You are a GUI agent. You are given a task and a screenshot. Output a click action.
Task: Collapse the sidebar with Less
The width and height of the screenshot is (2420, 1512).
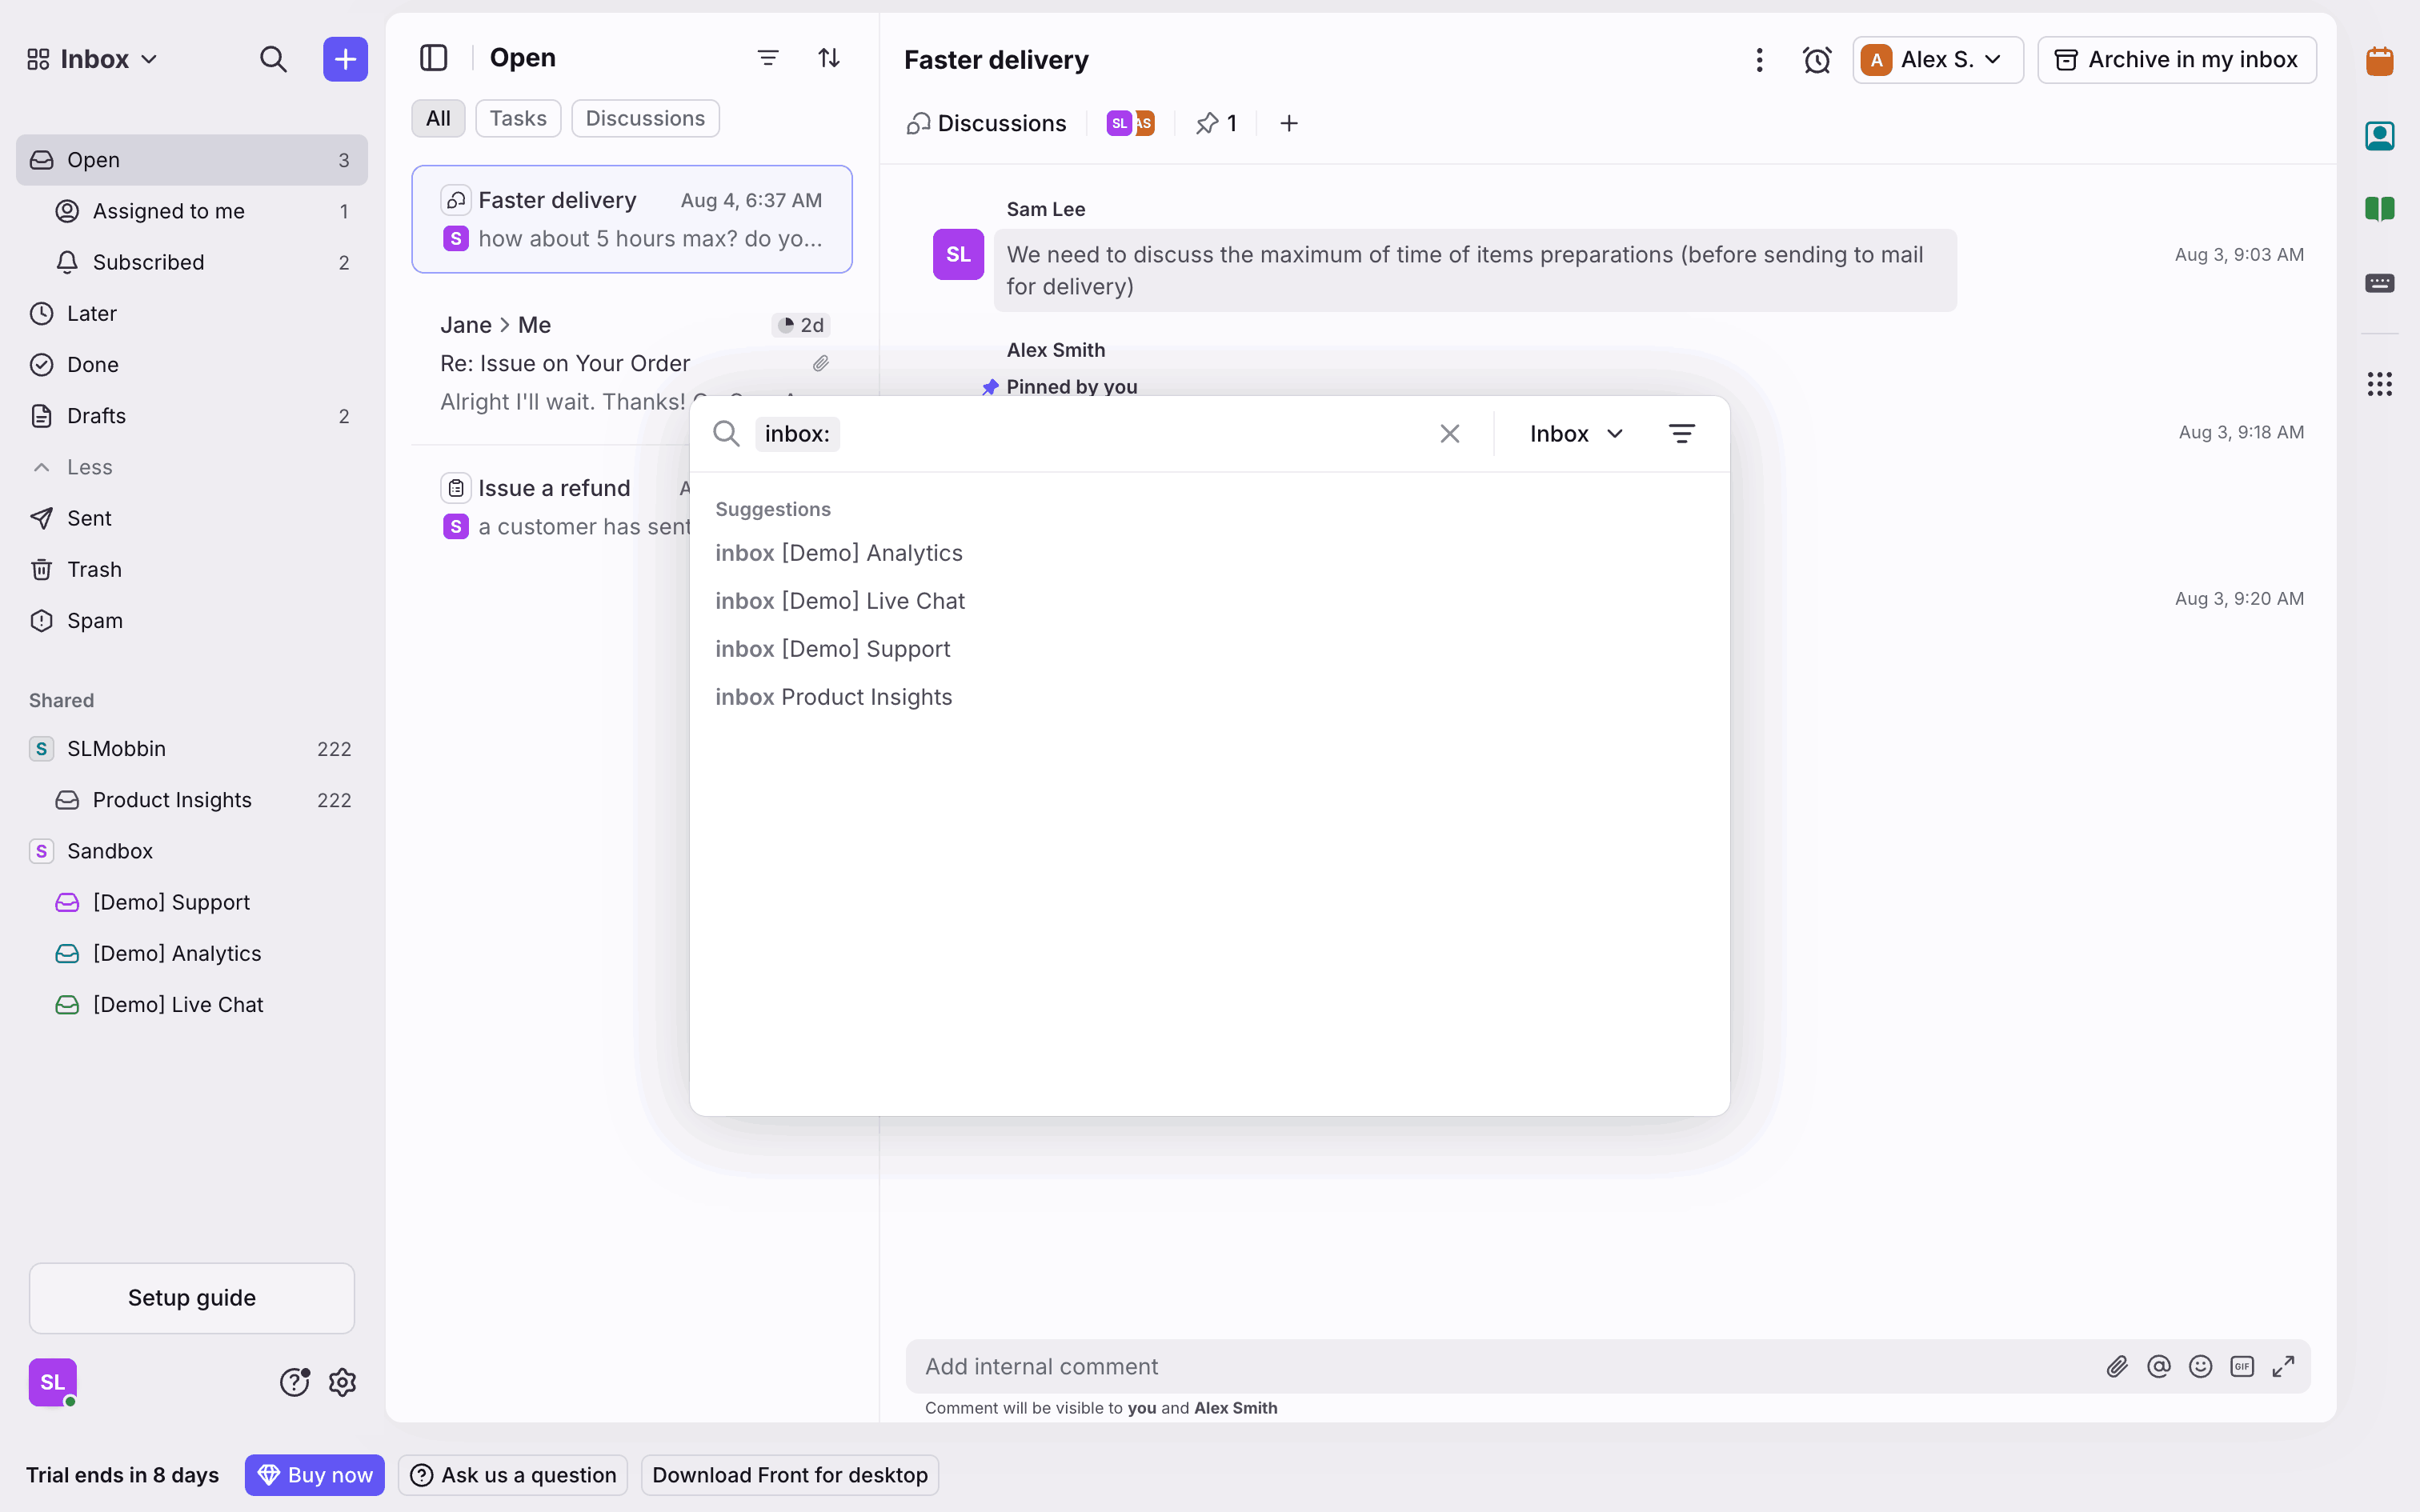pyautogui.click(x=88, y=467)
